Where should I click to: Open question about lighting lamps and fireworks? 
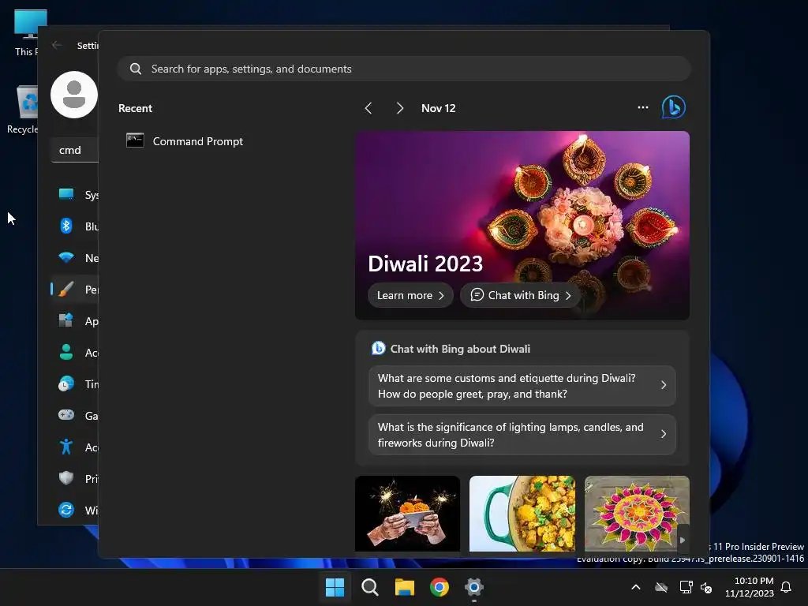[522, 435]
